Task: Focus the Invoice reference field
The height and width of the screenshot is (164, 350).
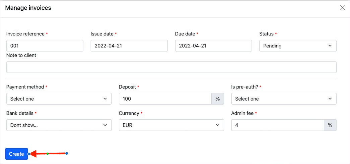Action: pos(45,46)
